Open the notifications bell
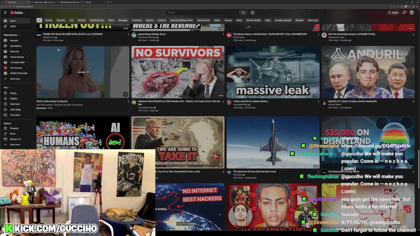The width and height of the screenshot is (420, 236). pos(404,12)
